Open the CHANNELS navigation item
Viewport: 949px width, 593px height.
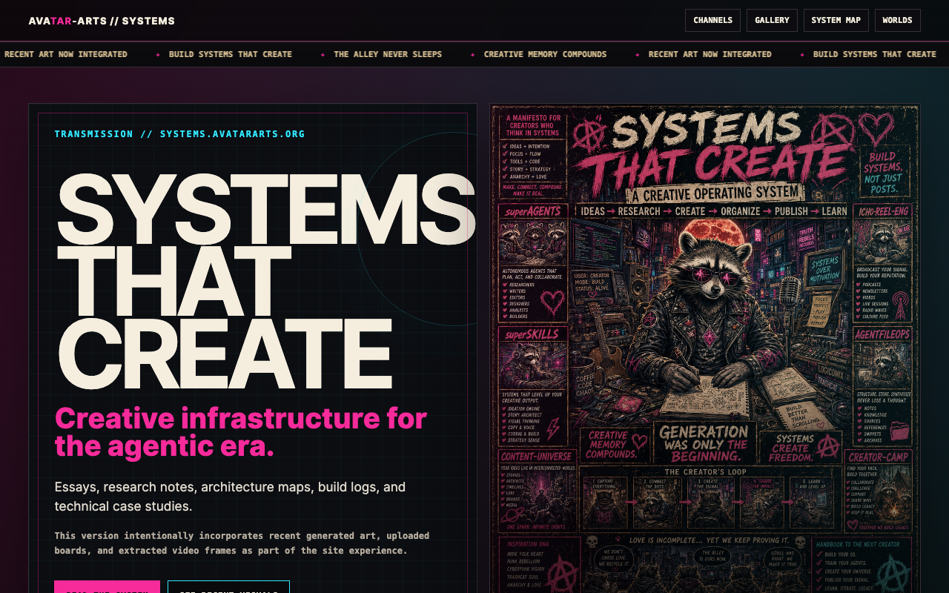click(x=712, y=20)
